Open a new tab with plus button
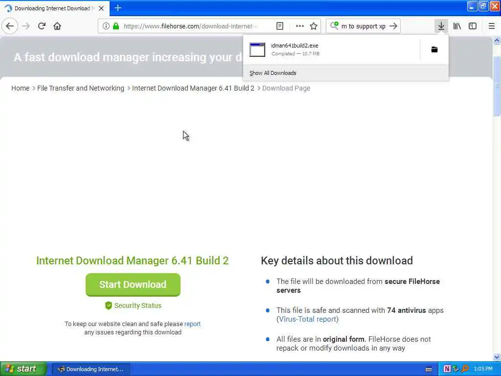This screenshot has height=376, width=501. click(x=118, y=8)
